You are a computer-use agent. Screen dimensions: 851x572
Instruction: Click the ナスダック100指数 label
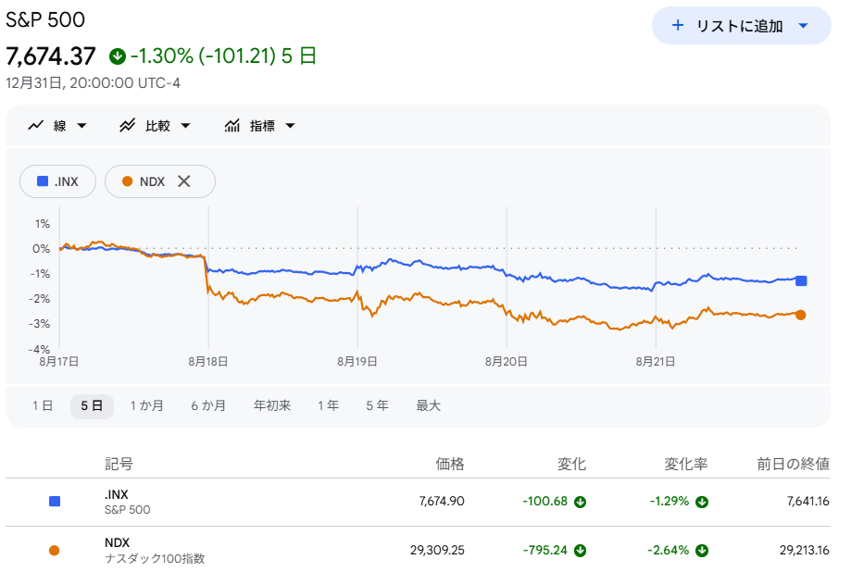click(155, 558)
